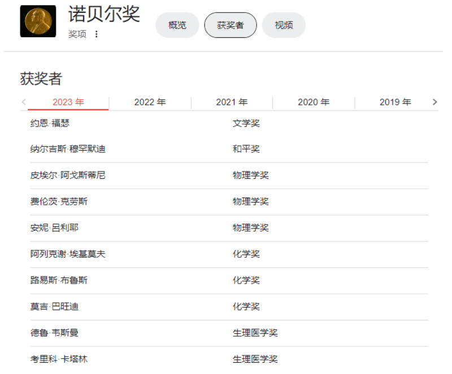Click the 获奖者 section heading
452x374 pixels.
click(x=41, y=78)
